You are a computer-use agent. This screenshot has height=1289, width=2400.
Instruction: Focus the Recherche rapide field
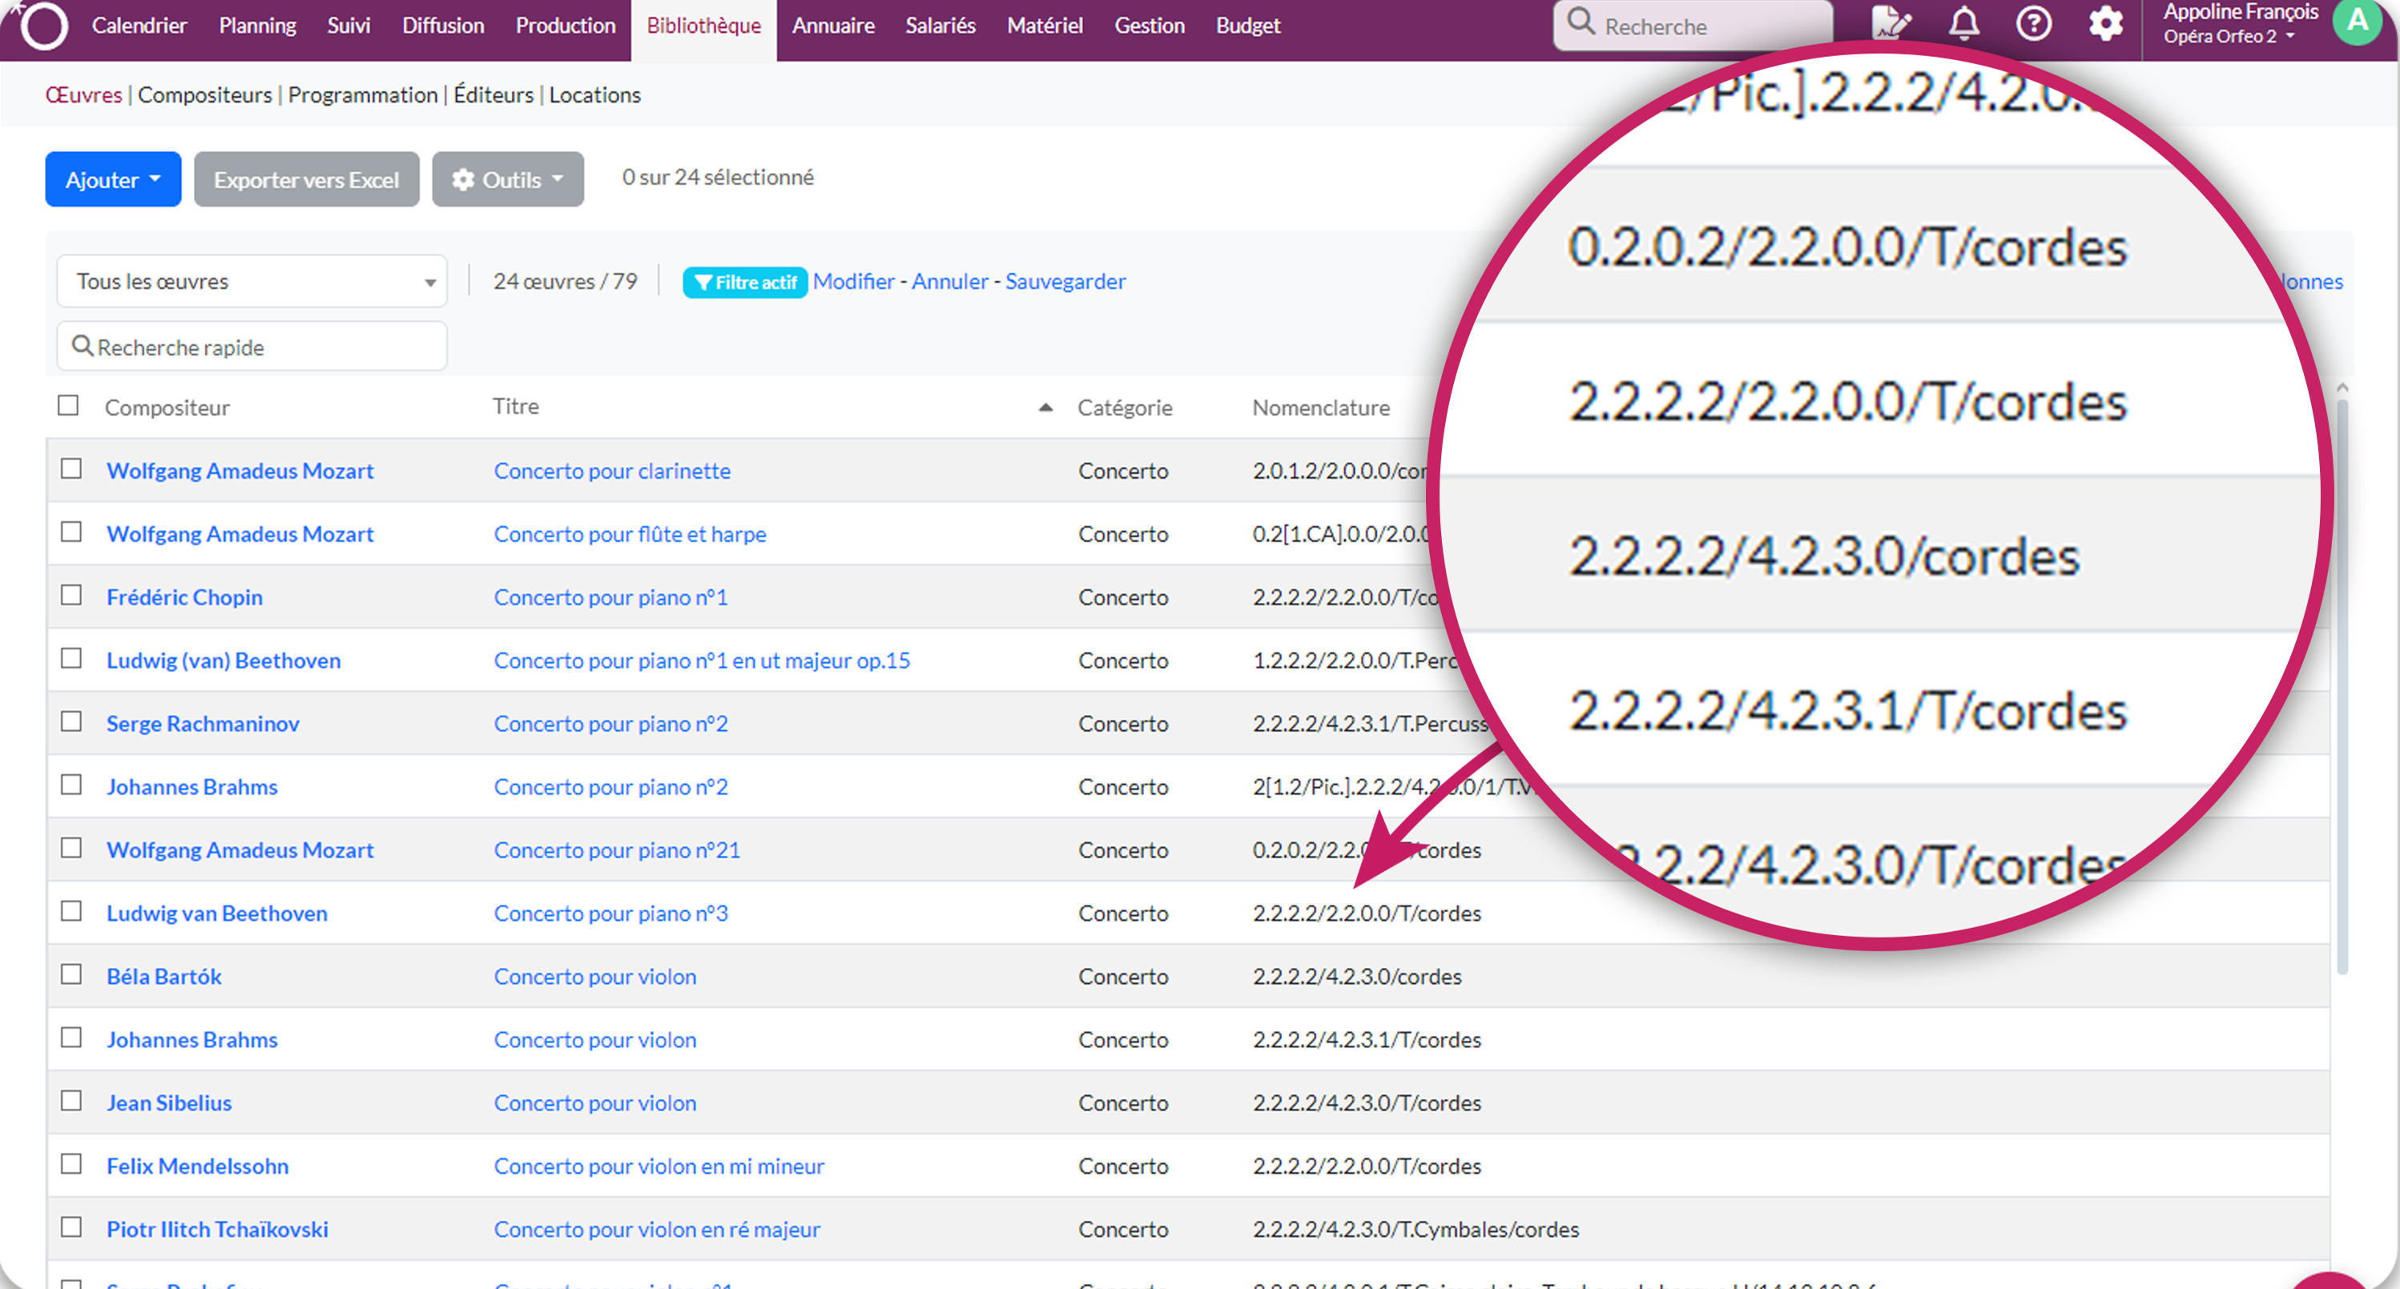[x=252, y=347]
